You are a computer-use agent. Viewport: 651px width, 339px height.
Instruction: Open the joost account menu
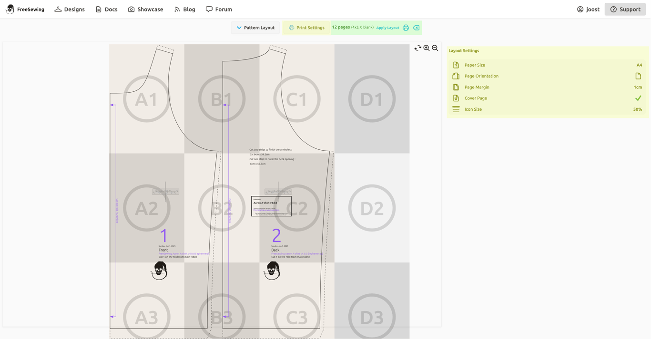pyautogui.click(x=588, y=9)
